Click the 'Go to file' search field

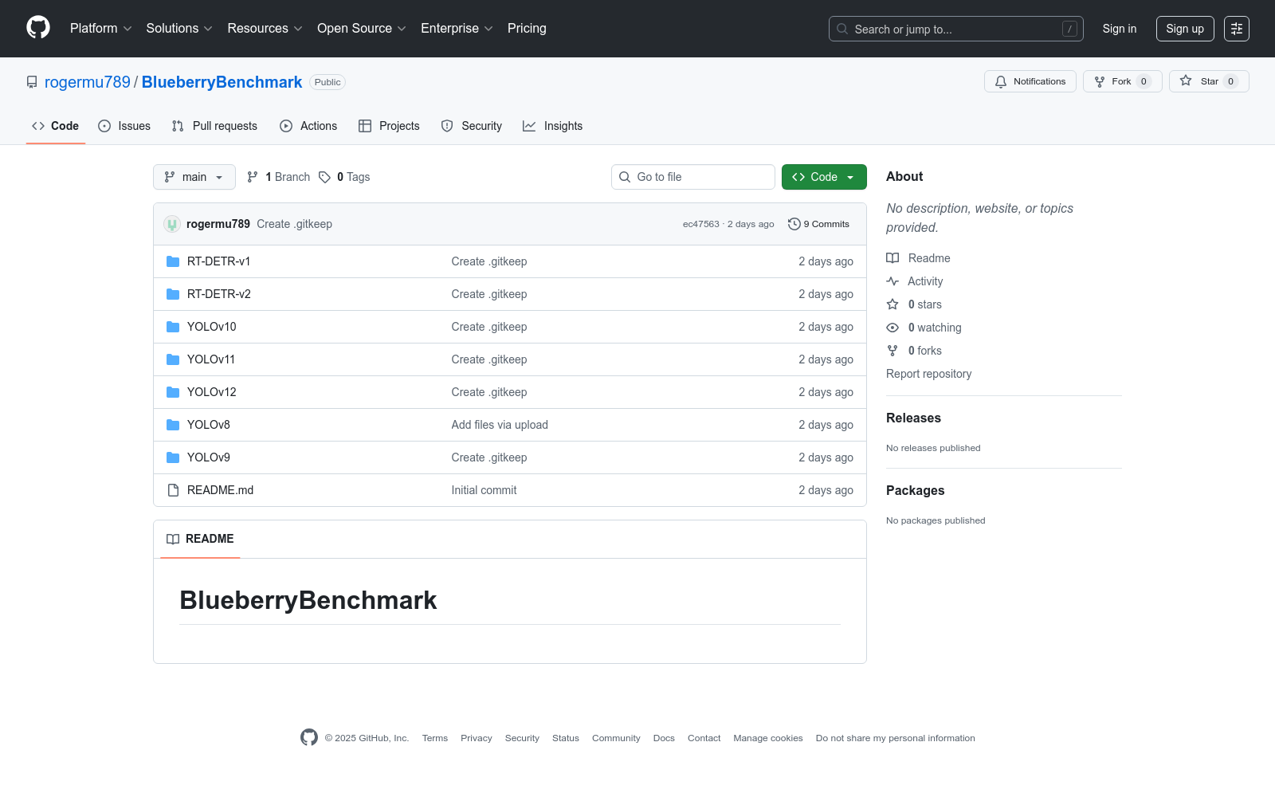point(693,177)
